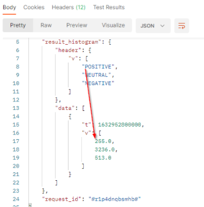
Task: Open the JSON format dropdown
Action: [x=153, y=26]
